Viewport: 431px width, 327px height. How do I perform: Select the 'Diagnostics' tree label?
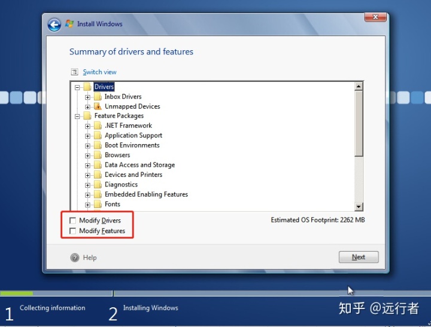coord(121,185)
